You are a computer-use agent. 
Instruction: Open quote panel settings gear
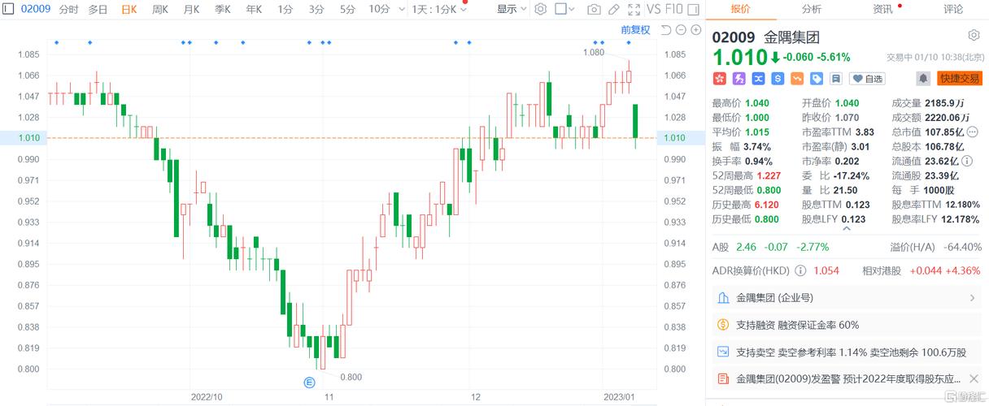(974, 36)
